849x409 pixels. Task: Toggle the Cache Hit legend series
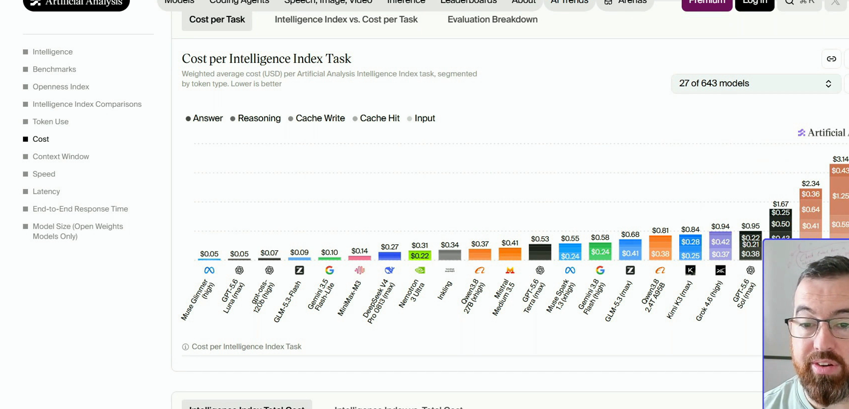coord(376,118)
